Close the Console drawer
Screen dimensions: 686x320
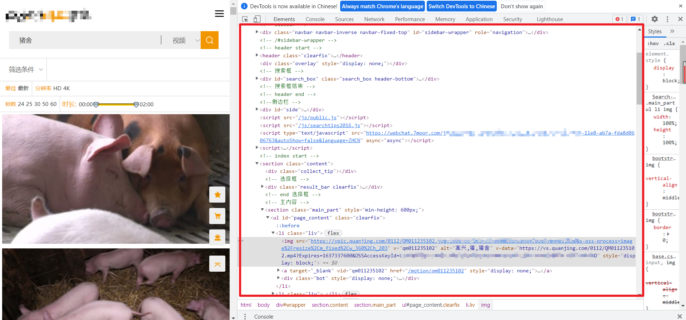coord(680,316)
